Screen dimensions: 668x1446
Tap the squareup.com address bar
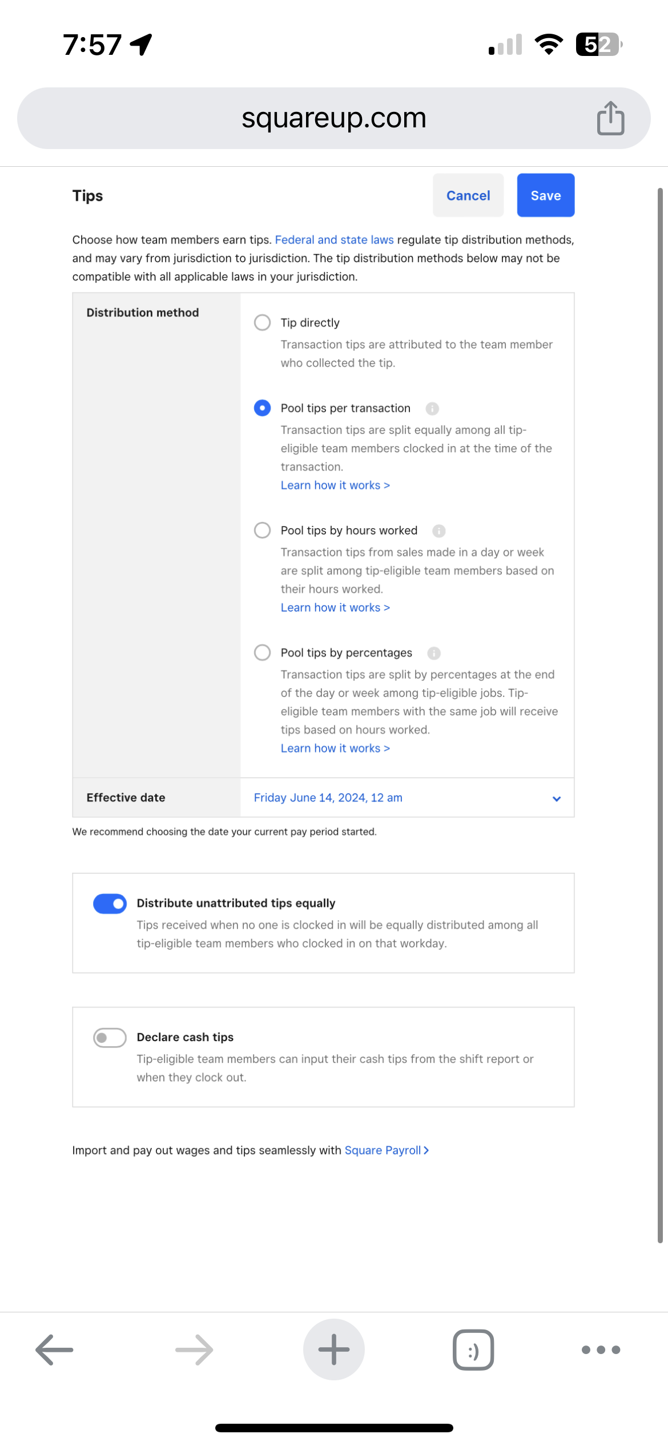pos(334,118)
